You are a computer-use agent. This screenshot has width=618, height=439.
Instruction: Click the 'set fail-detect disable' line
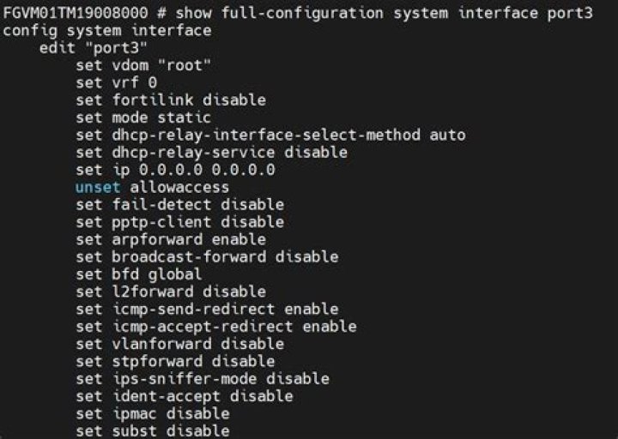[179, 204]
